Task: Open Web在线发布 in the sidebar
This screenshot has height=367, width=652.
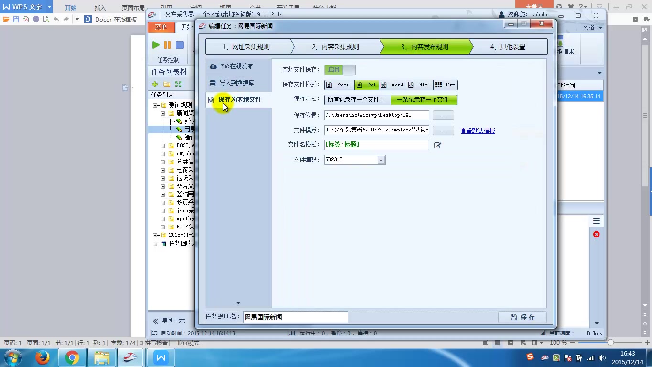Action: [238, 66]
